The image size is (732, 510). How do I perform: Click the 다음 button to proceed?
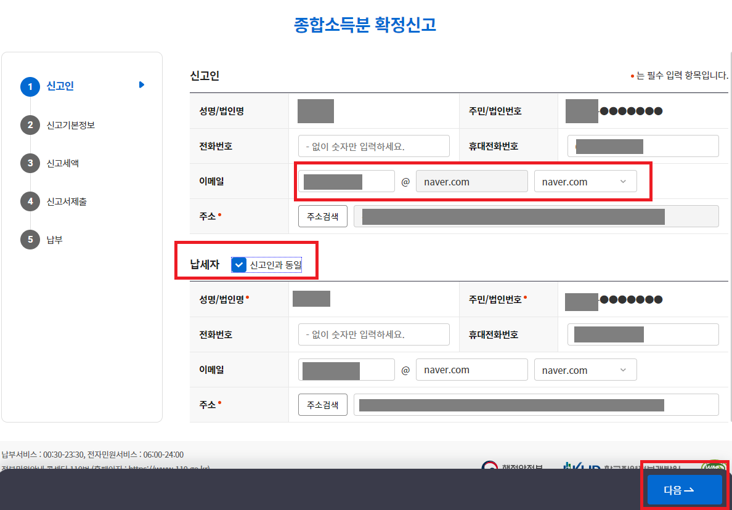(x=684, y=489)
